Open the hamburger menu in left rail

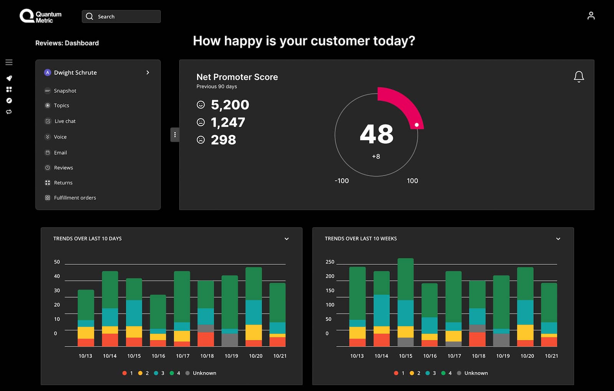(x=9, y=62)
